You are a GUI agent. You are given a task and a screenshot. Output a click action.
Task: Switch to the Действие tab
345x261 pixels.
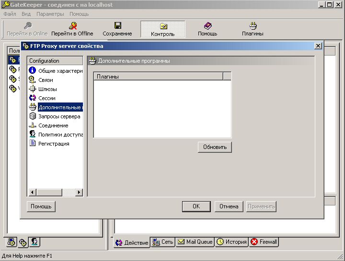(132, 242)
